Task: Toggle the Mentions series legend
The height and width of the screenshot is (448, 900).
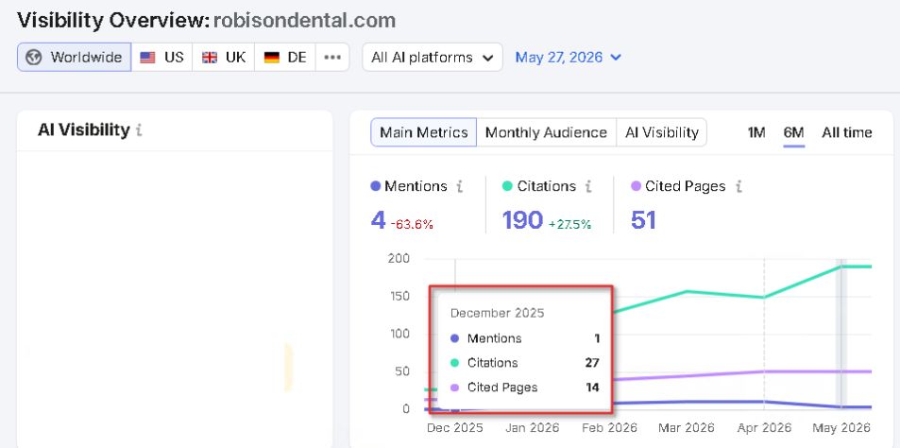Action: 409,186
